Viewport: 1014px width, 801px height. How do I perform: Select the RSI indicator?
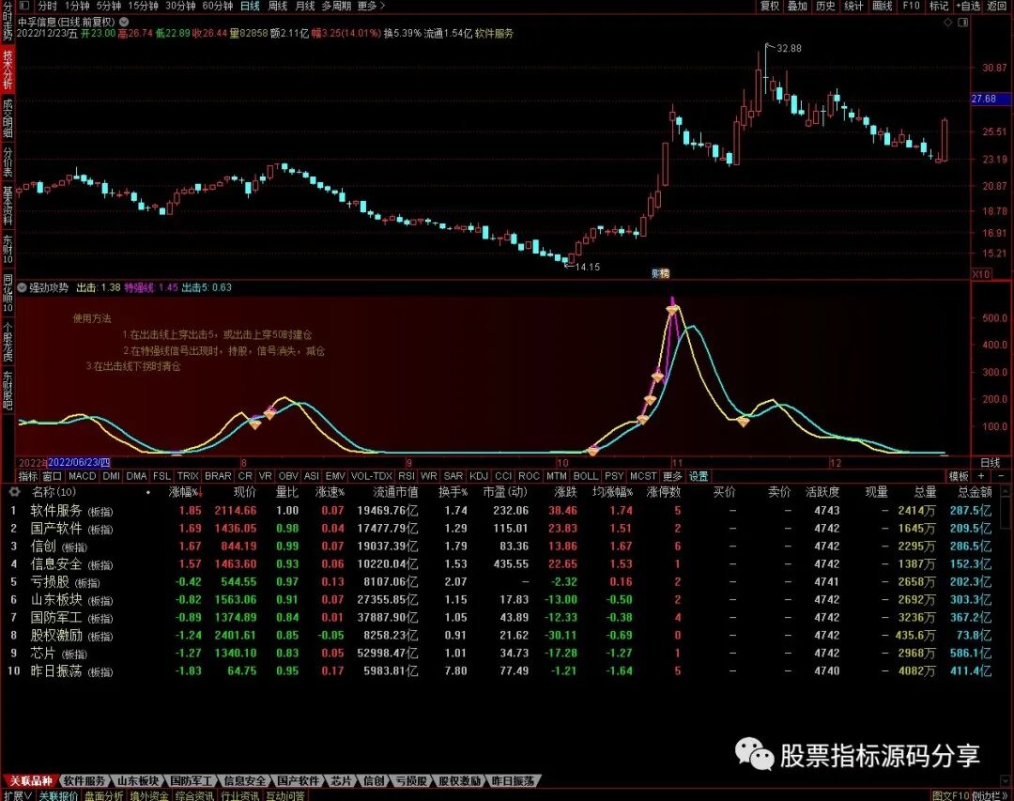point(407,476)
